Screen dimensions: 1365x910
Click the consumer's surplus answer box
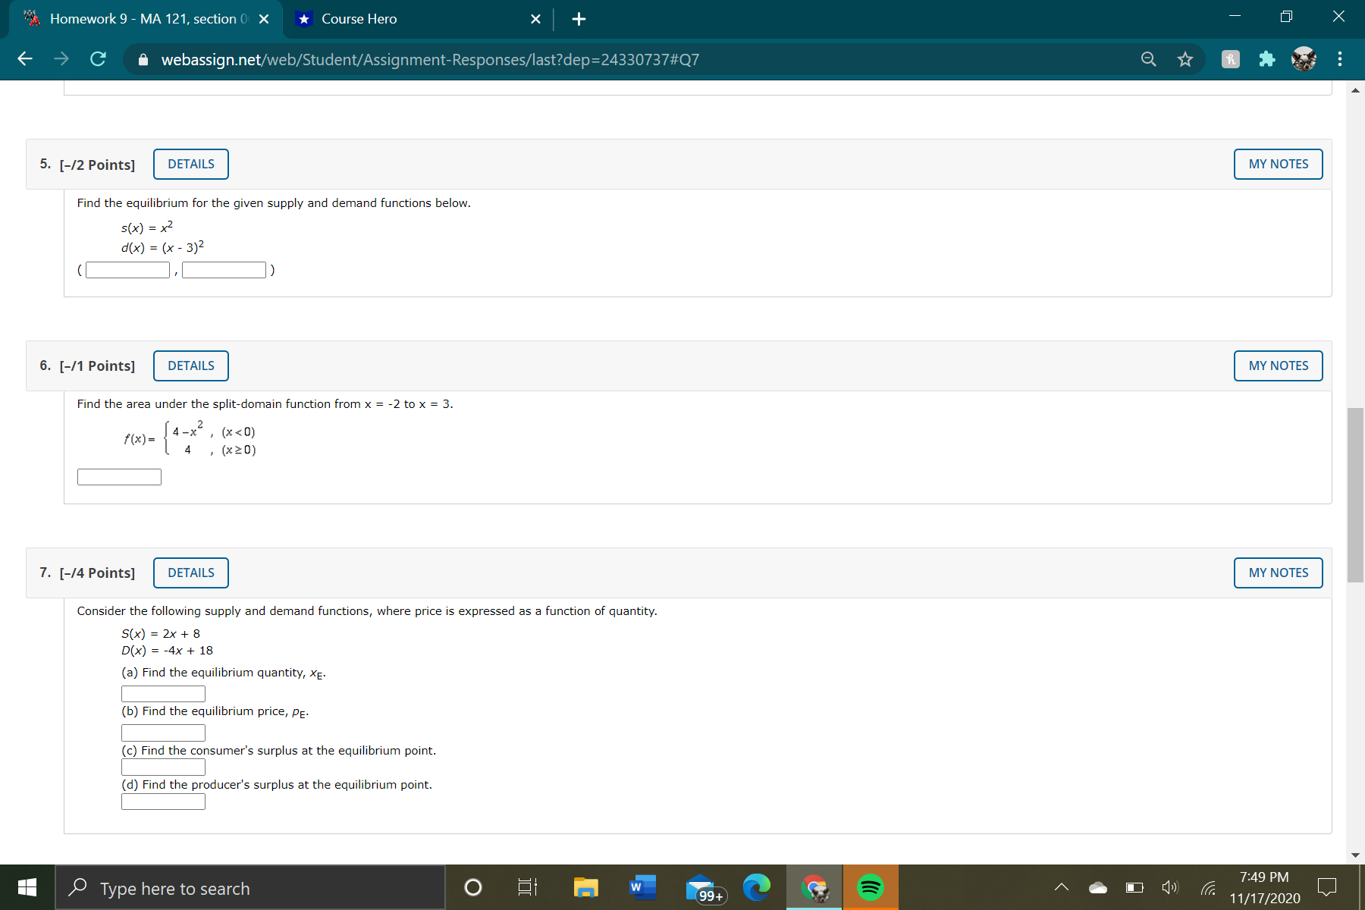(163, 767)
